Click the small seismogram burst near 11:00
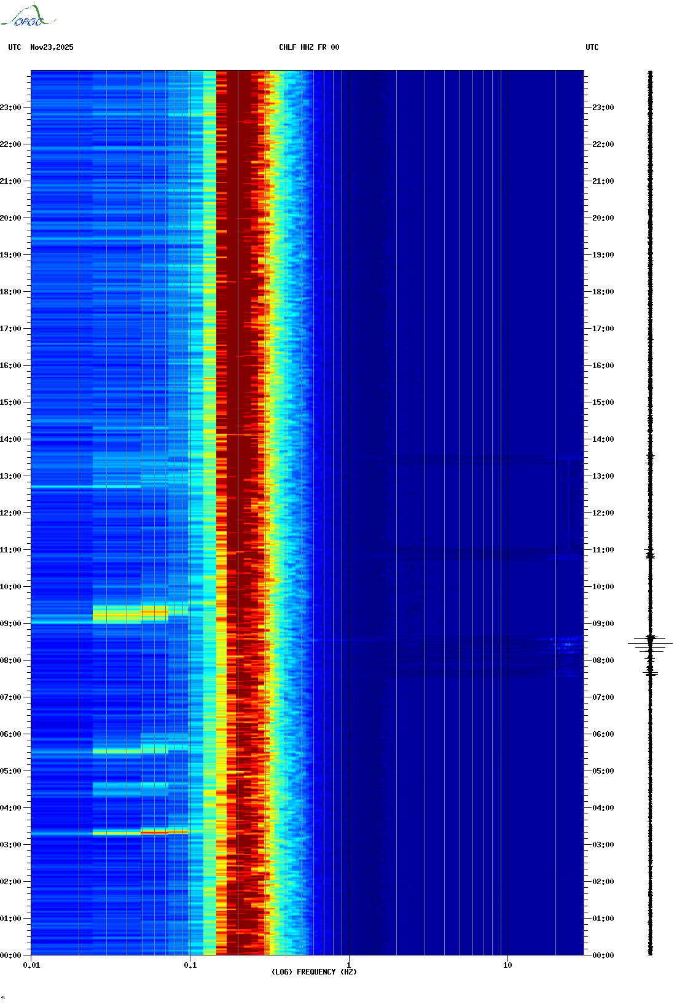This screenshot has width=677, height=1004. [650, 554]
